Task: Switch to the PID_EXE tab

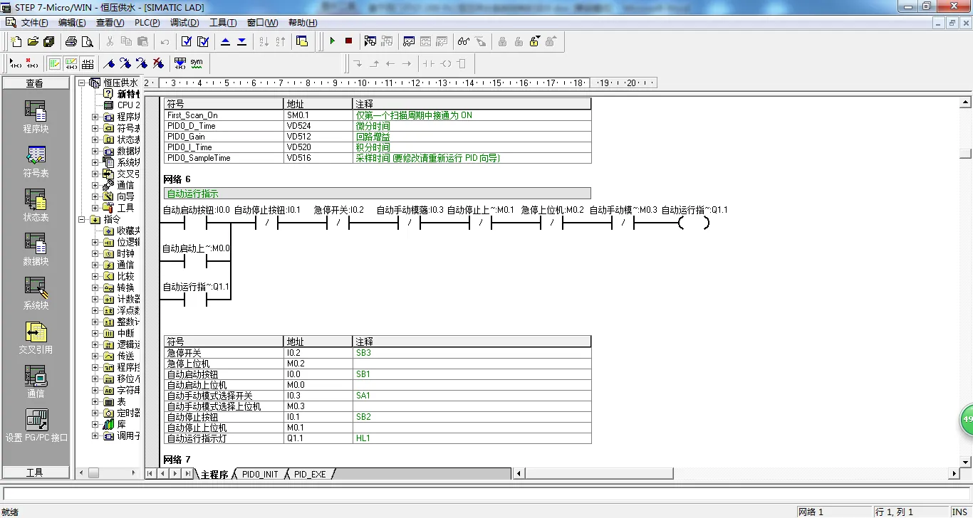Action: tap(310, 474)
